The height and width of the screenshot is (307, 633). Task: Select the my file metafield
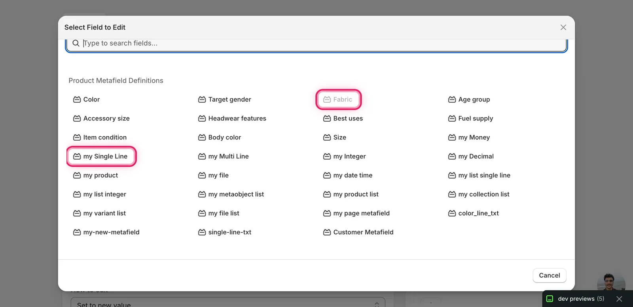coord(214,175)
